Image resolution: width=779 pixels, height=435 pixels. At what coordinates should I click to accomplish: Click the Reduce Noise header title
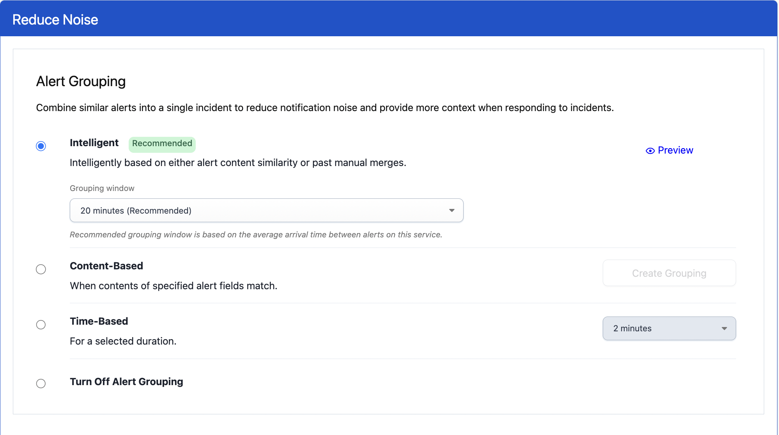(55, 20)
